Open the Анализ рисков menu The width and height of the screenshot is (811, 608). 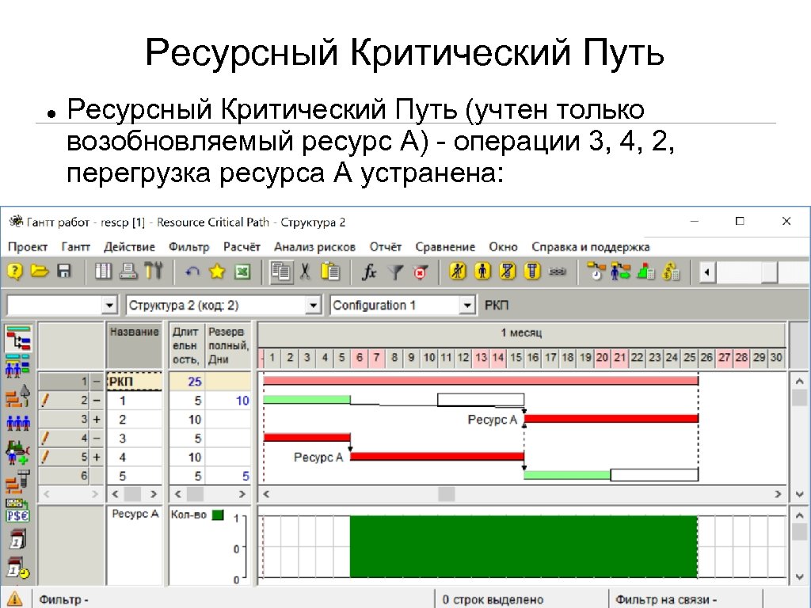317,246
